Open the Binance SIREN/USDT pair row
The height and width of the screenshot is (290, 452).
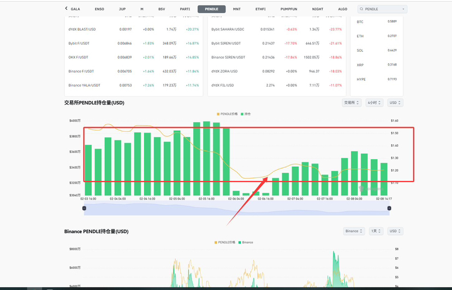[228, 57]
